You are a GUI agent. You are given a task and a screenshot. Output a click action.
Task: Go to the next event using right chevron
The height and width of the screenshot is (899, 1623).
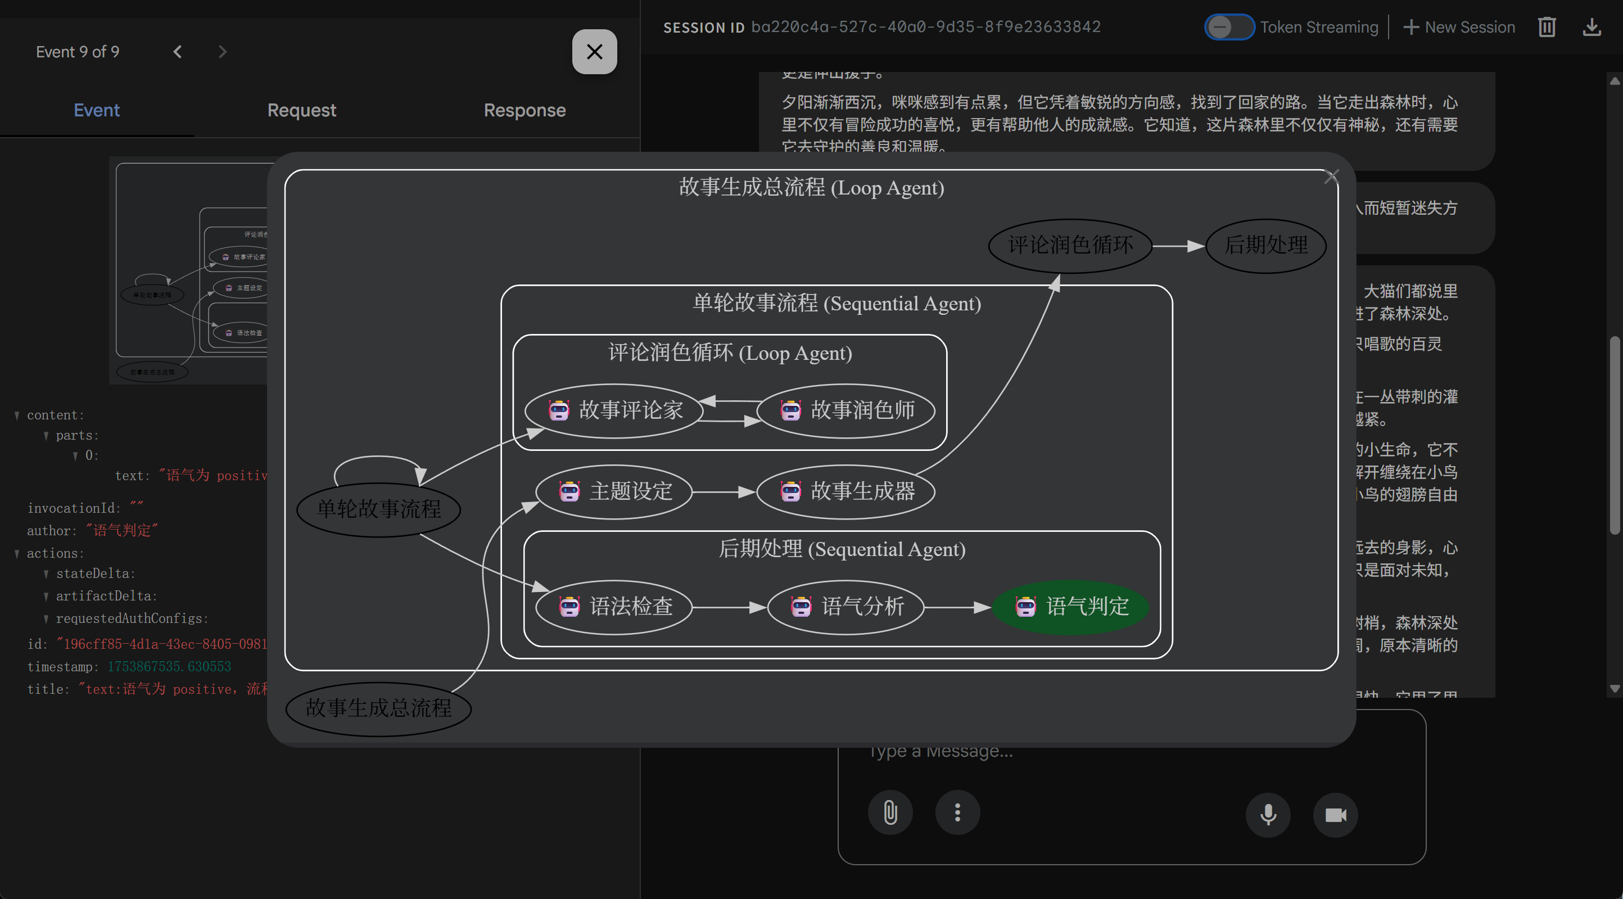click(x=223, y=52)
